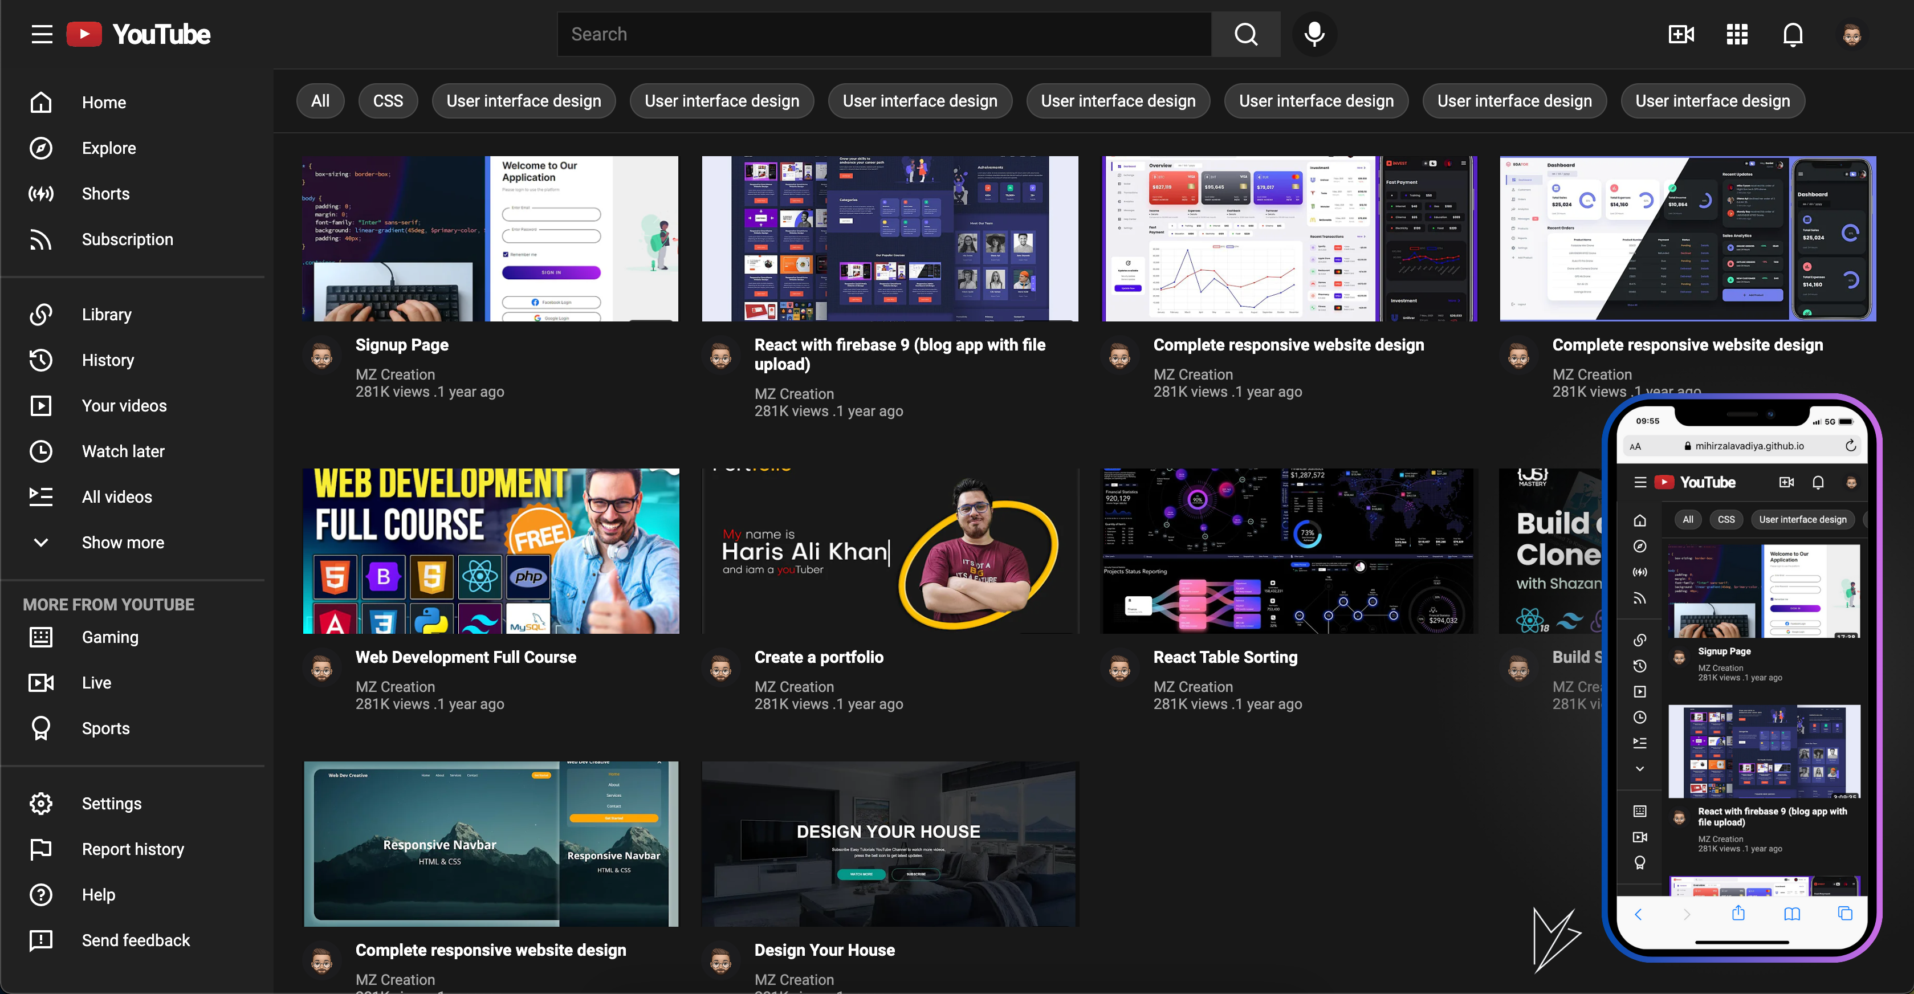1914x994 pixels.
Task: Click the React Table Sorting dark dashboard thumbnail
Action: (x=1289, y=551)
